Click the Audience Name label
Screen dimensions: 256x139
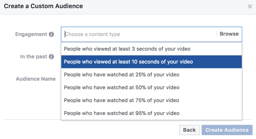[x=36, y=79]
